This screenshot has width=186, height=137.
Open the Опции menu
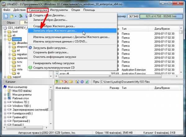coord(76,10)
